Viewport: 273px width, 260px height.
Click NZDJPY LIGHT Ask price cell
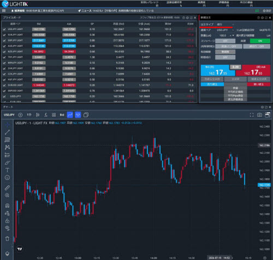tap(69, 52)
